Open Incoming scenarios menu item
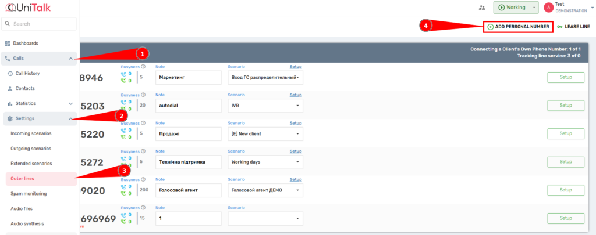 31,134
